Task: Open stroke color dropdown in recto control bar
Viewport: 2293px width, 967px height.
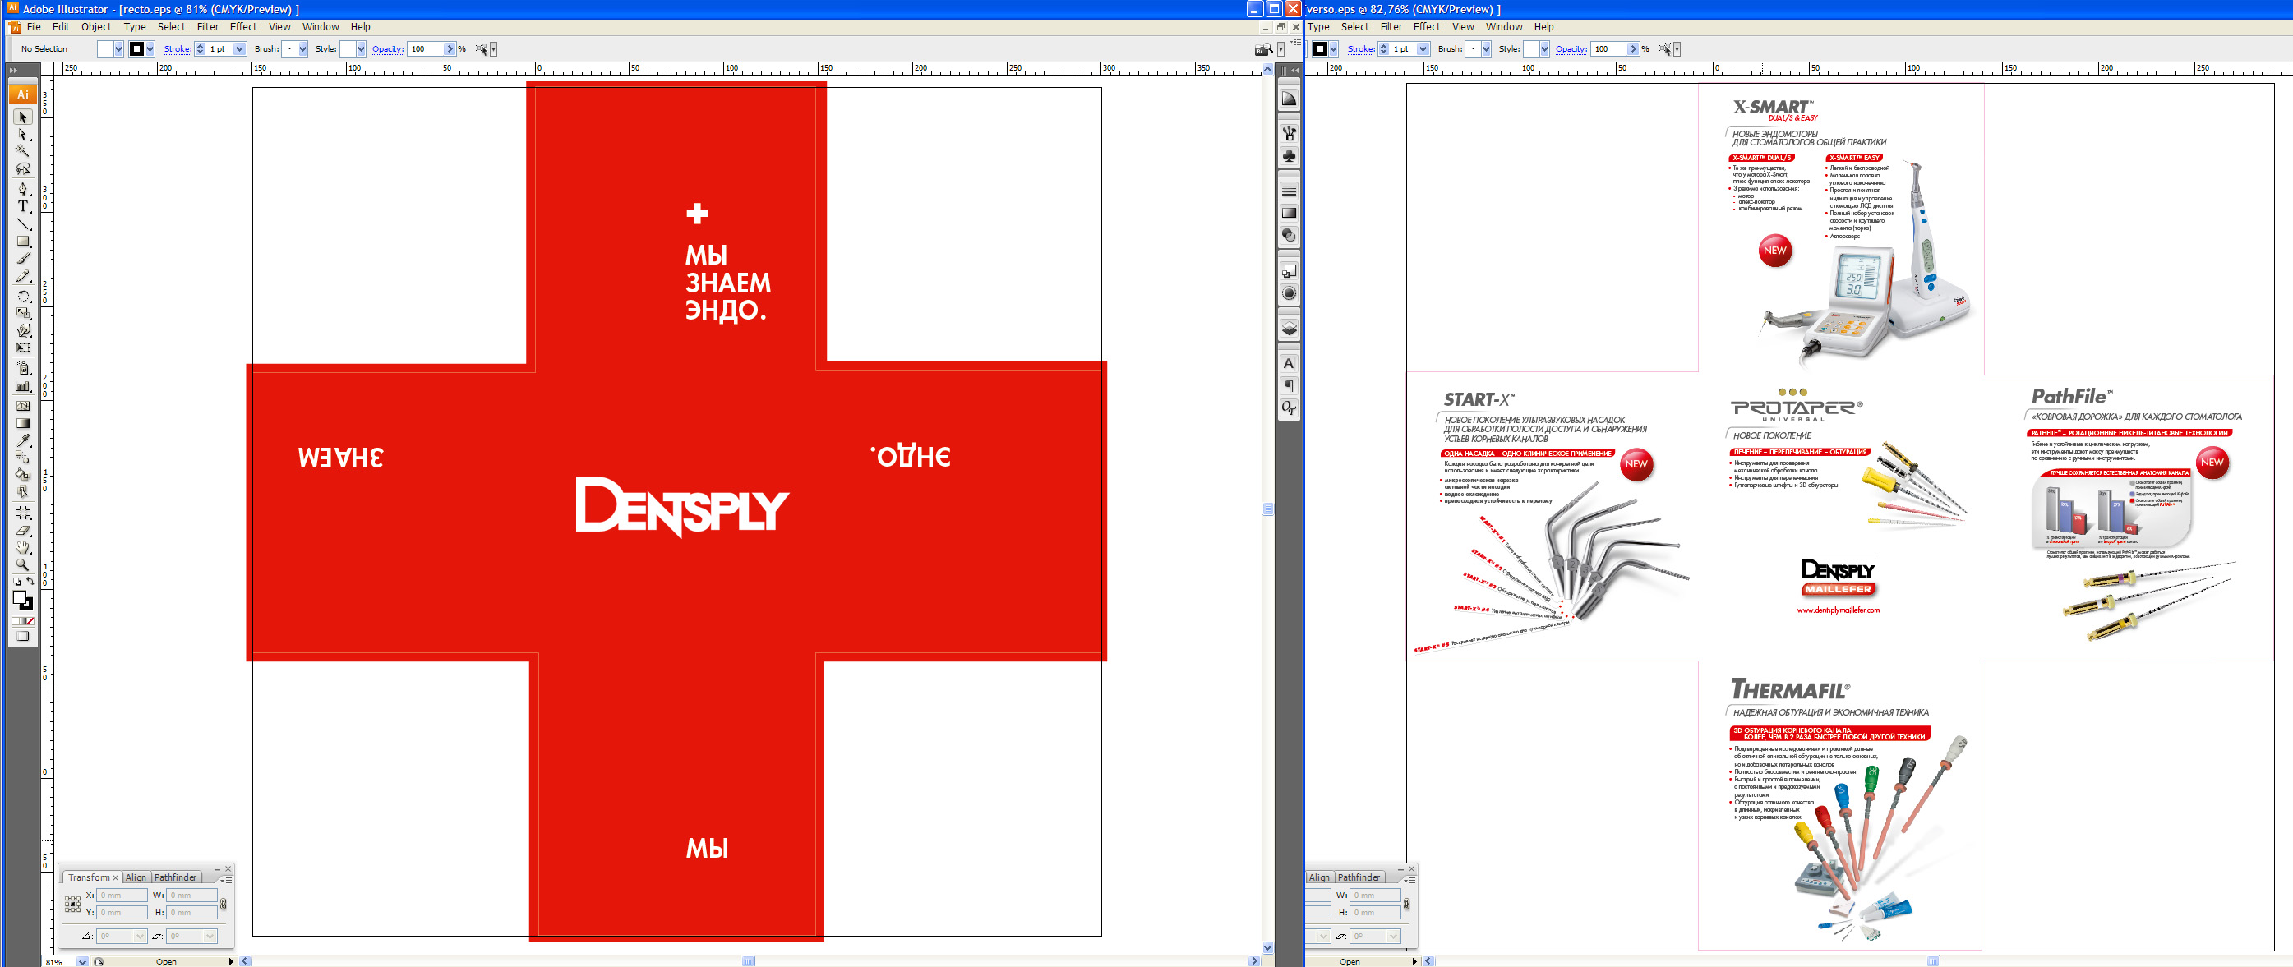Action: click(x=150, y=49)
